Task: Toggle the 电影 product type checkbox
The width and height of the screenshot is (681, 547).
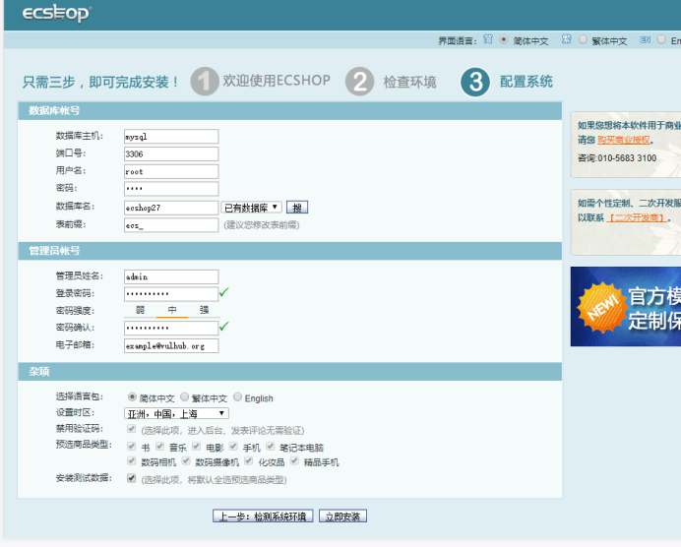Action: coord(196,446)
